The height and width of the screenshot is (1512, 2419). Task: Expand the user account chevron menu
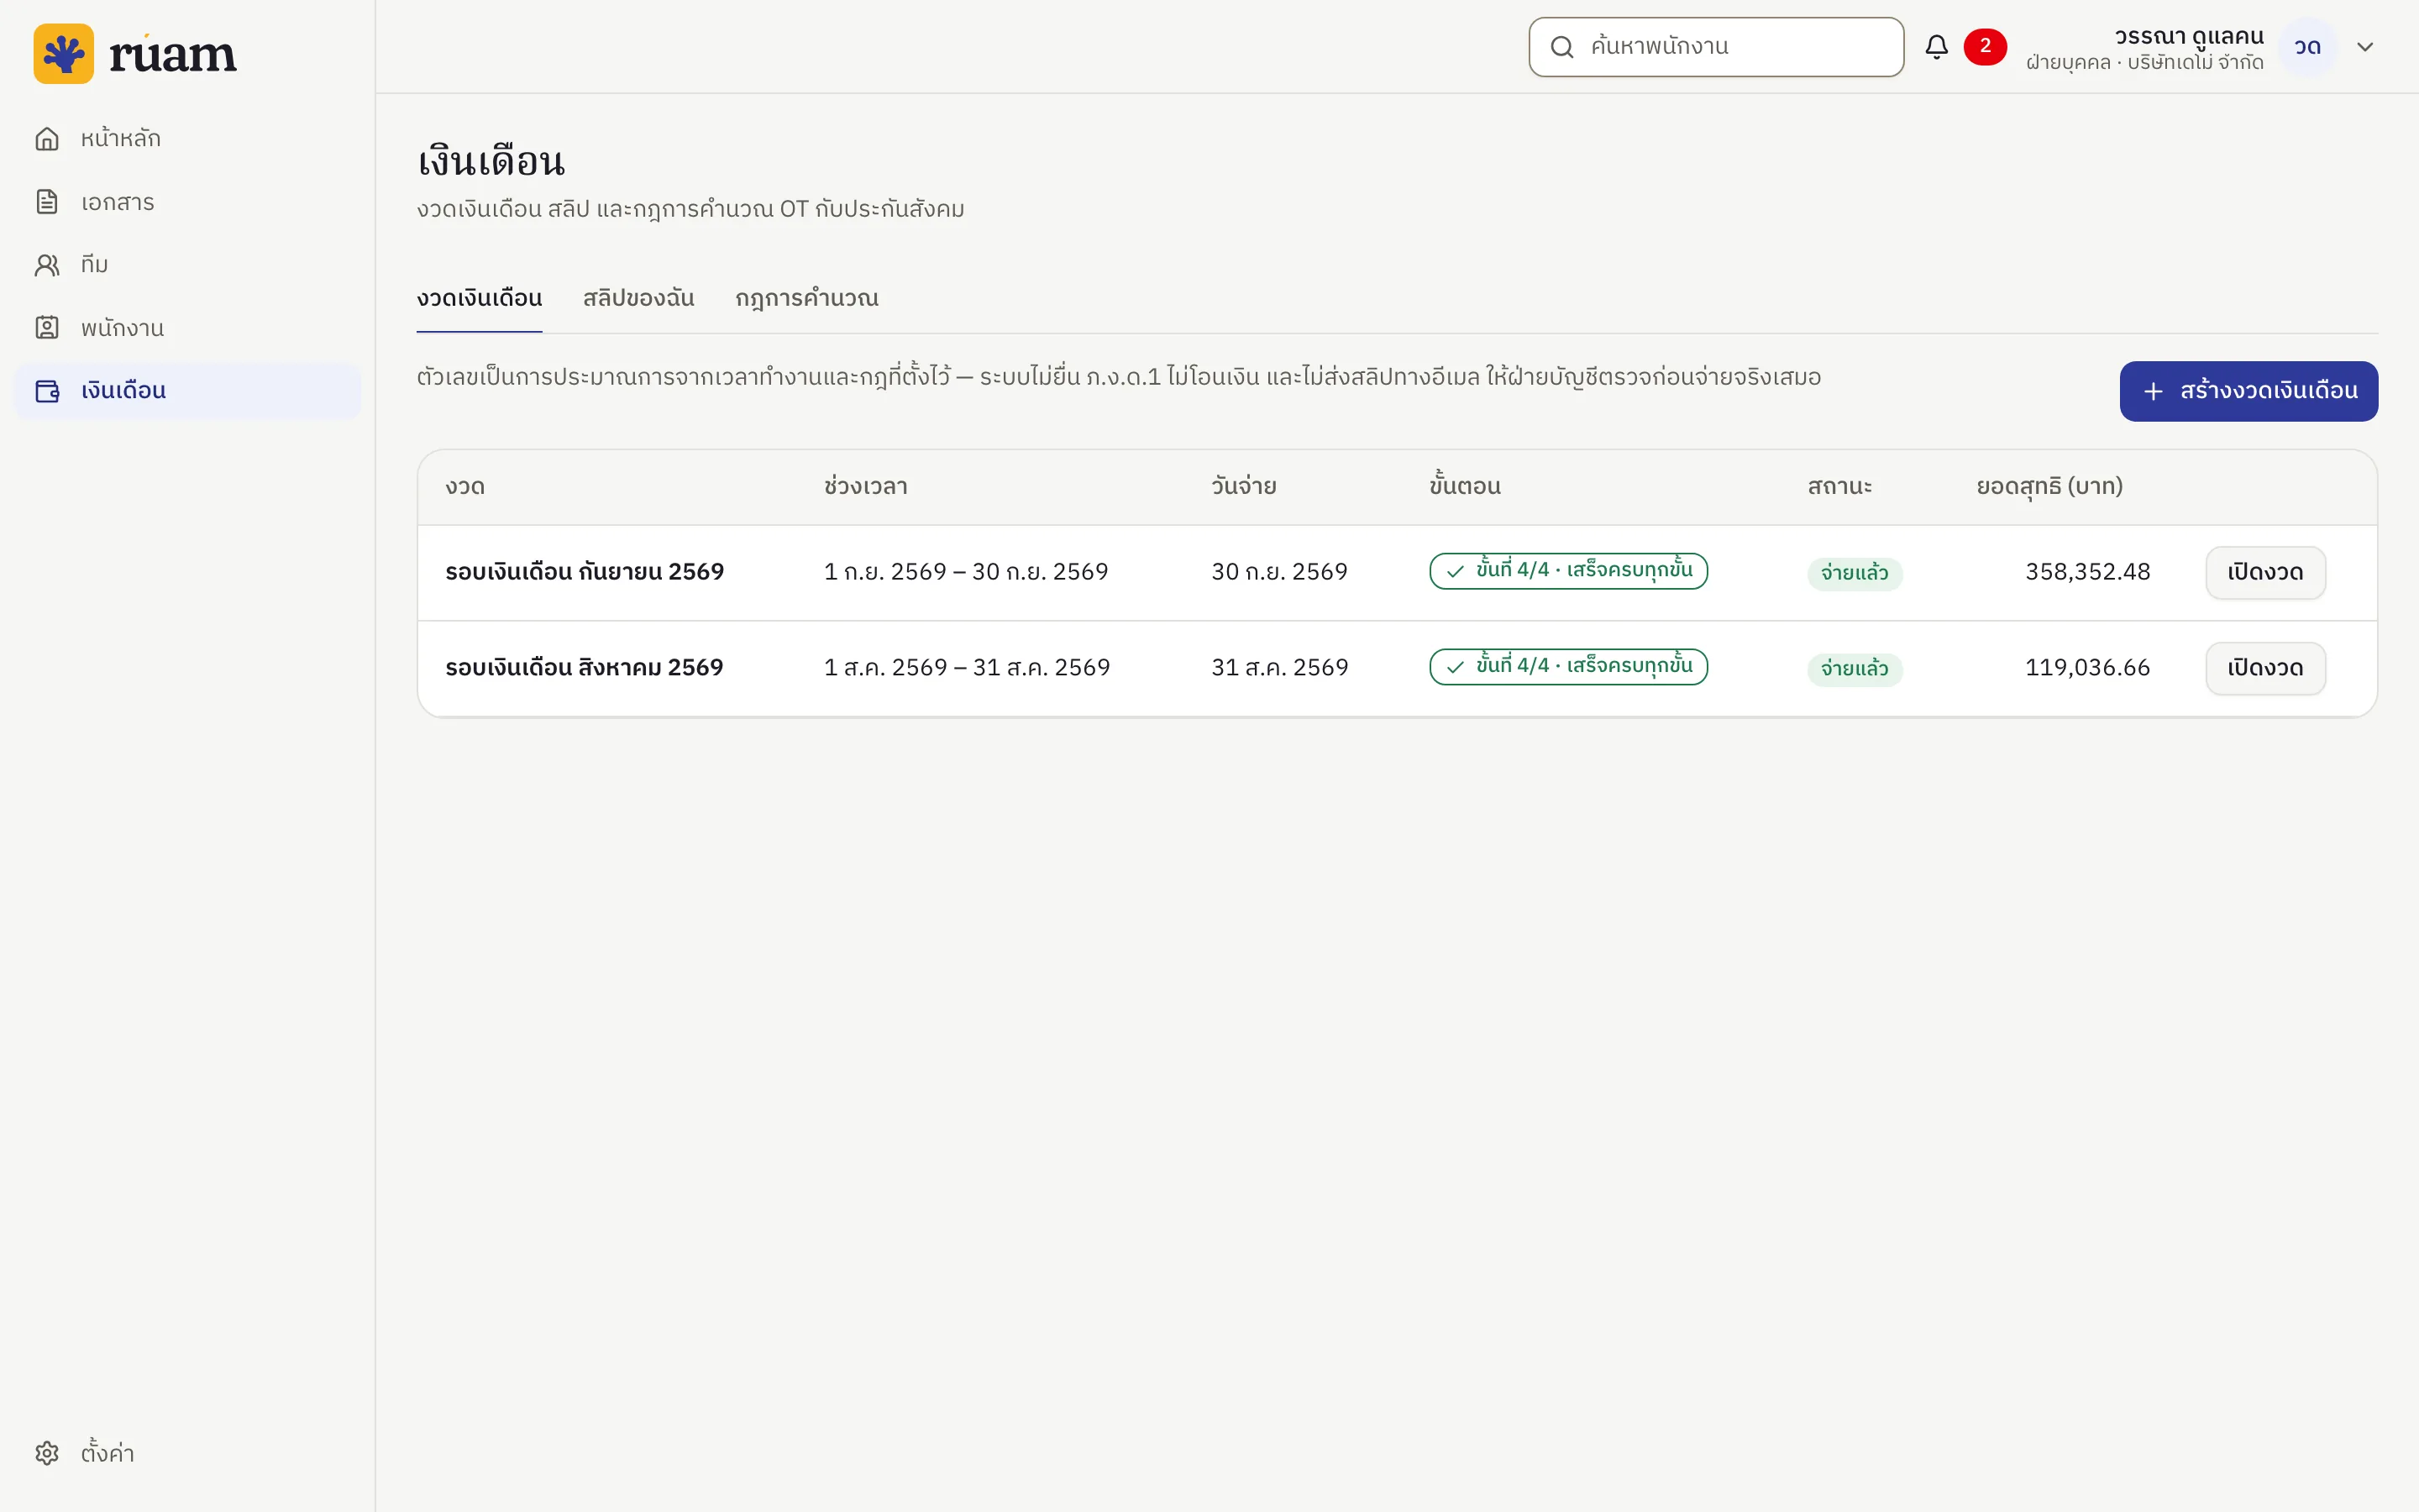[2365, 47]
